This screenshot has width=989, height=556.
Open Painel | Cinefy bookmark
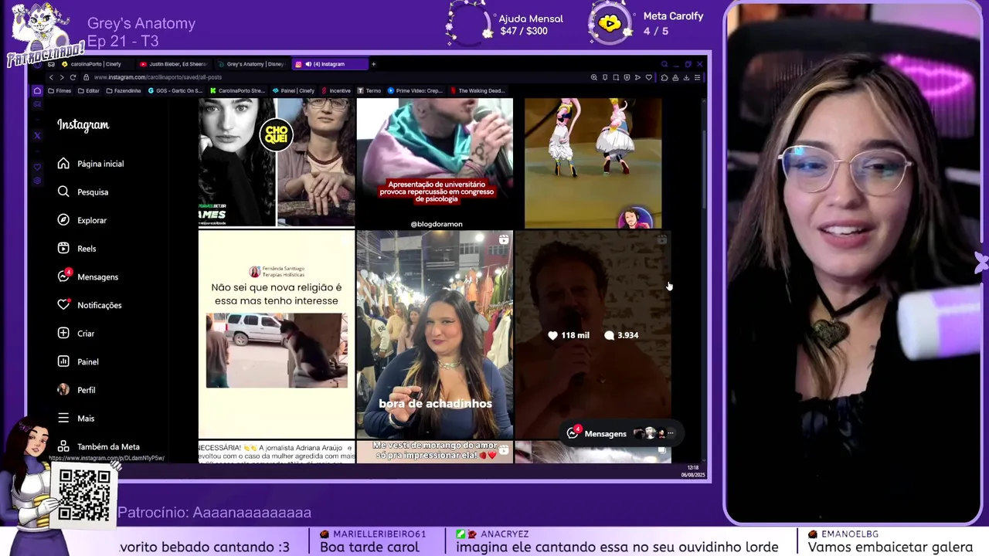[x=294, y=90]
